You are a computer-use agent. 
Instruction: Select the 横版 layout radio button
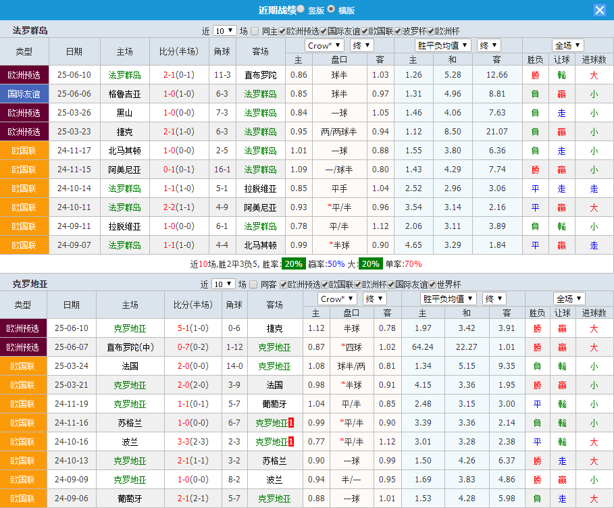(331, 9)
